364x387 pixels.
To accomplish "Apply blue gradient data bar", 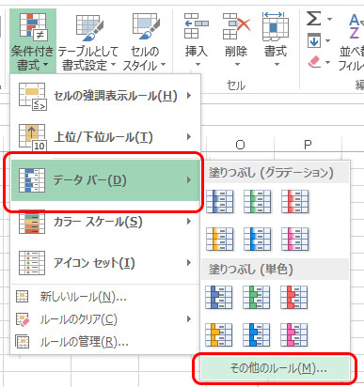I will (x=219, y=201).
